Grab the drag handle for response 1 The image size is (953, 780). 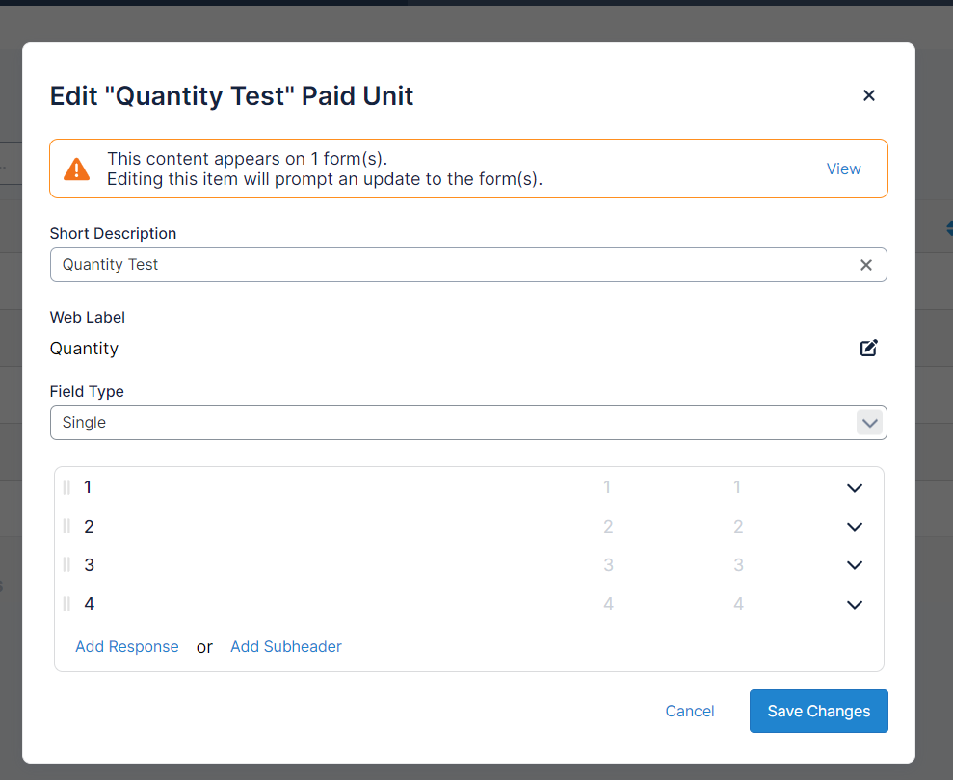click(66, 487)
